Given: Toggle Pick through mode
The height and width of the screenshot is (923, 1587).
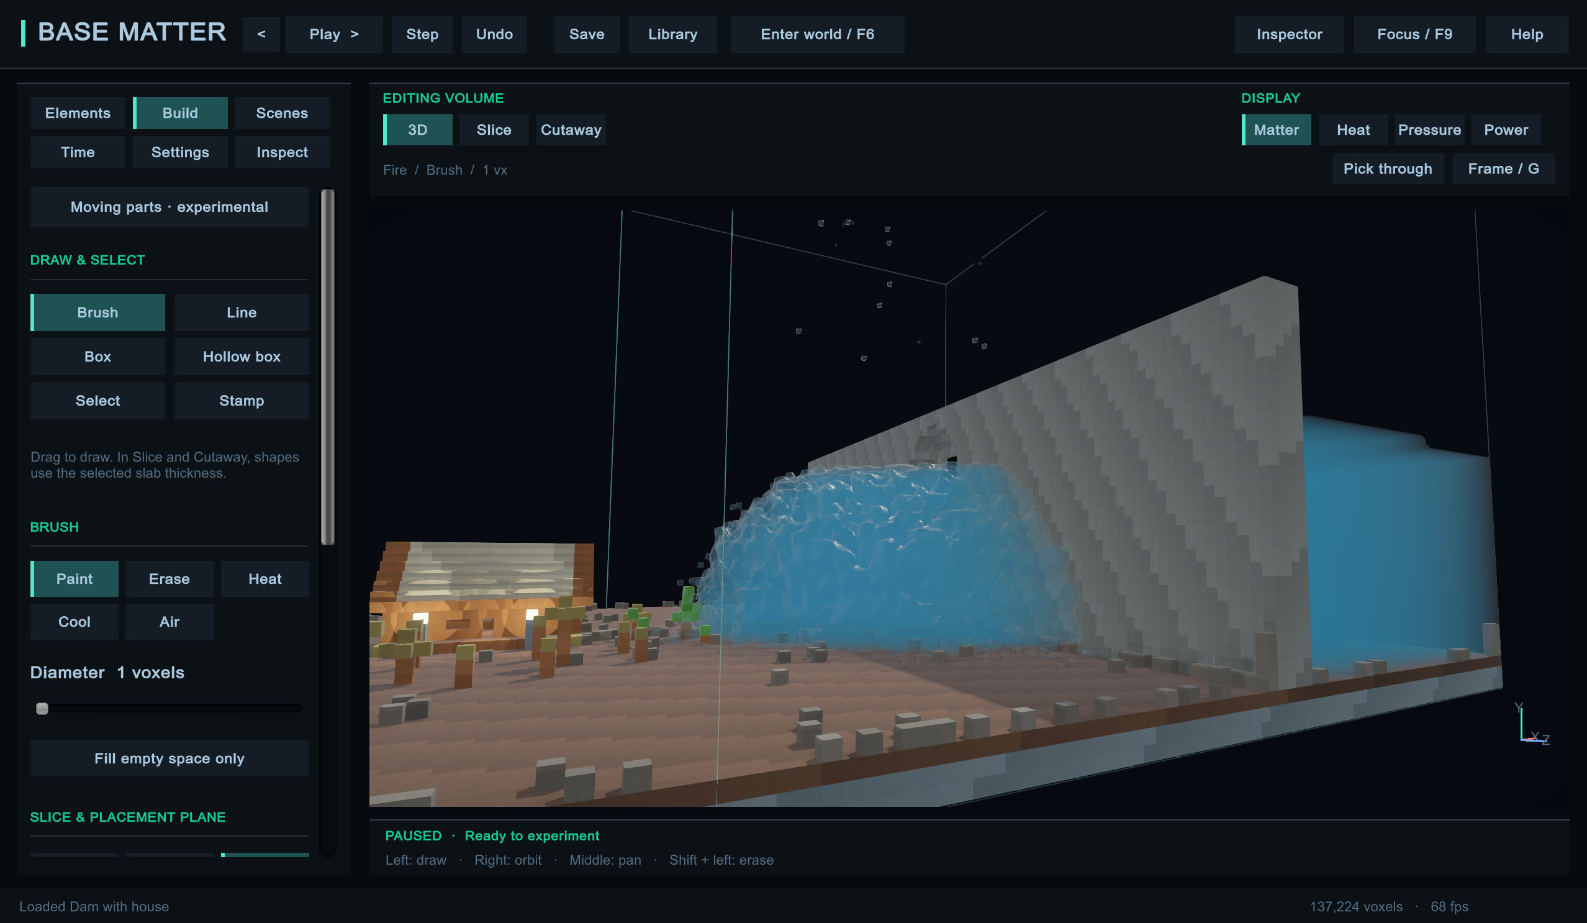Looking at the screenshot, I should click(1387, 168).
